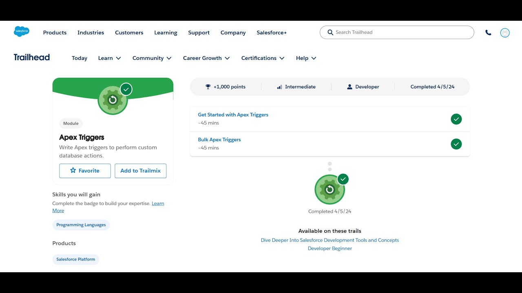Click the Apex Triggers module title
Image resolution: width=522 pixels, height=293 pixels.
(82, 138)
